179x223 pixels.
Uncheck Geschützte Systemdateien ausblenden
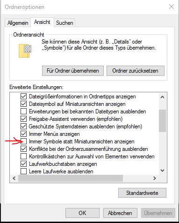(x=23, y=126)
